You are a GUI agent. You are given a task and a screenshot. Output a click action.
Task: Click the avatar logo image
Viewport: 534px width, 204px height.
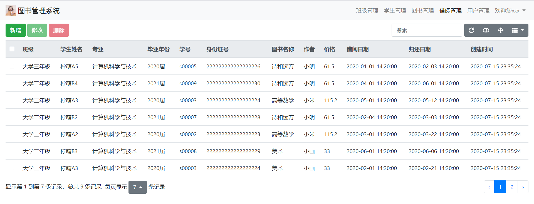11,10
